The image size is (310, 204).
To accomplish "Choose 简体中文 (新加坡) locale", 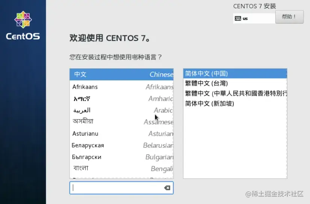I will [x=235, y=103].
